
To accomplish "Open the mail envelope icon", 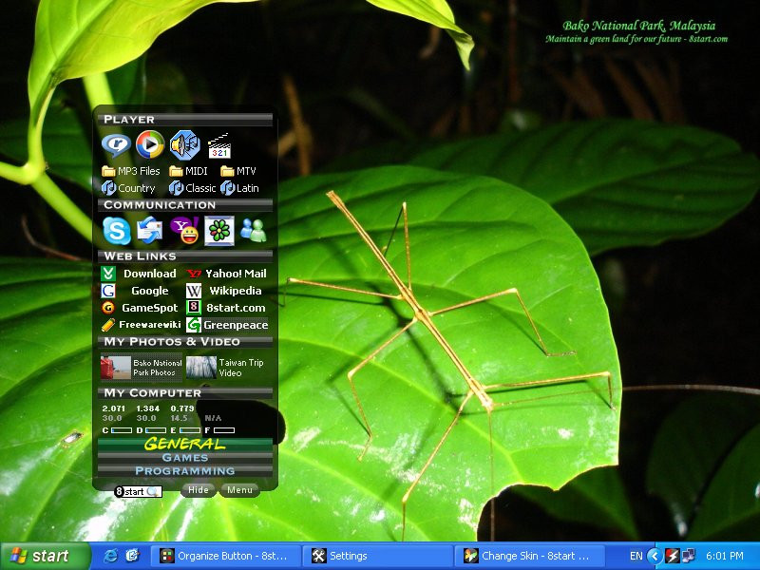I will 150,231.
